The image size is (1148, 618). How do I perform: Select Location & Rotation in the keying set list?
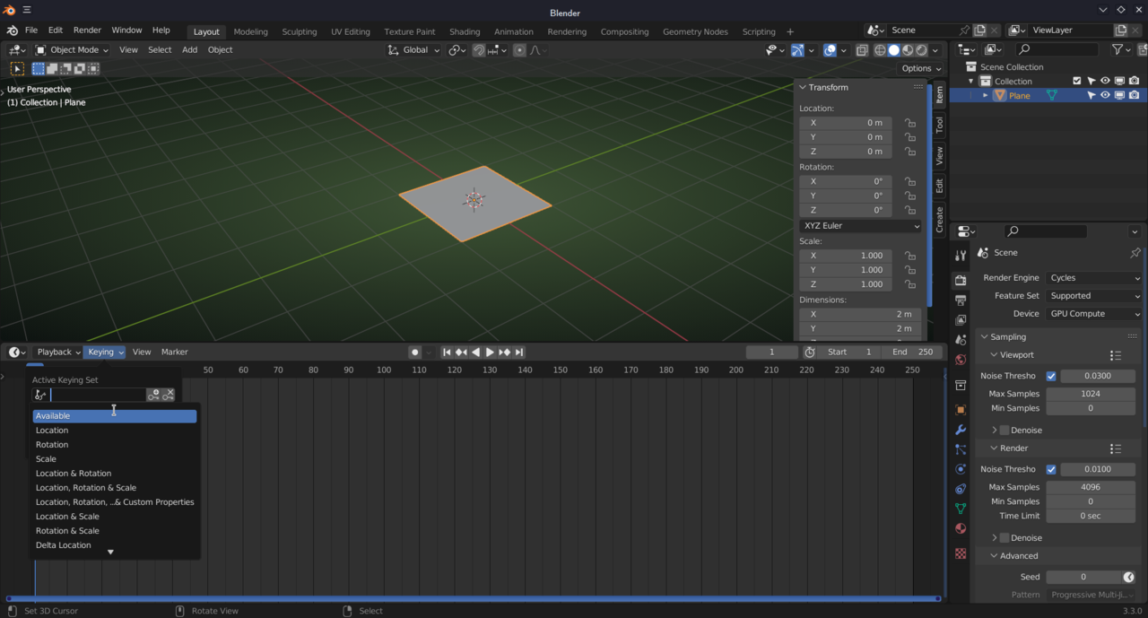coord(73,473)
